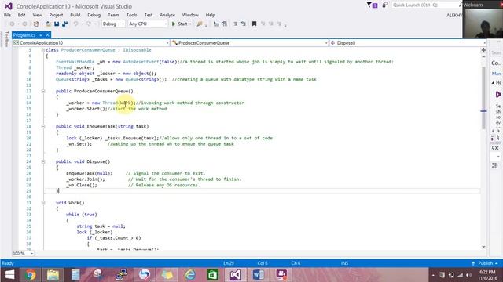Open the Debug menu
This screenshot has height=282, width=503.
point(94,15)
